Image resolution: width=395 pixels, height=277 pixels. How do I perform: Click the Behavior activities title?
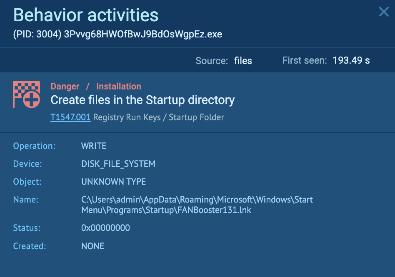86,15
